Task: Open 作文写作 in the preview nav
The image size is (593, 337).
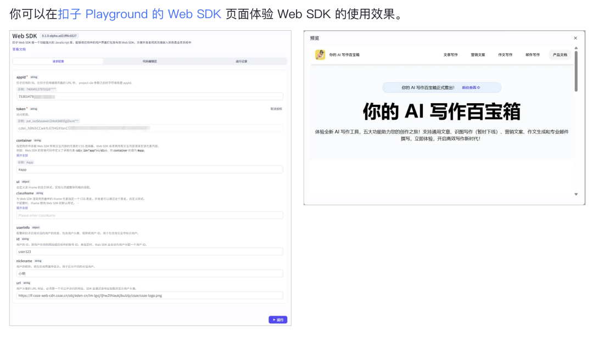Action: pos(505,55)
